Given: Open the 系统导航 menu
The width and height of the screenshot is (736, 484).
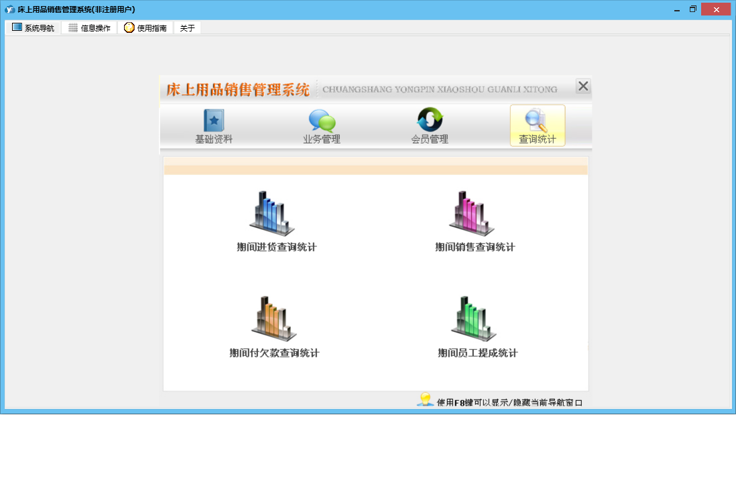Looking at the screenshot, I should click(x=33, y=27).
